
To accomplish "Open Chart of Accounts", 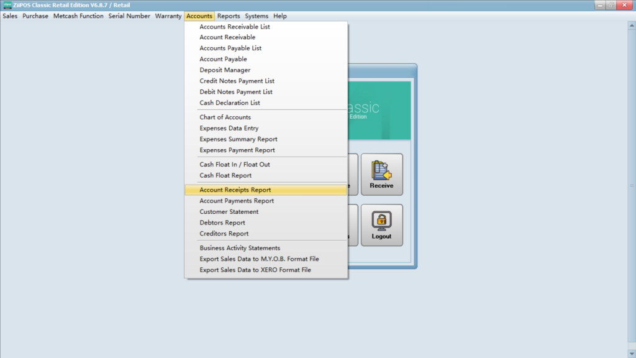I will (x=266, y=117).
